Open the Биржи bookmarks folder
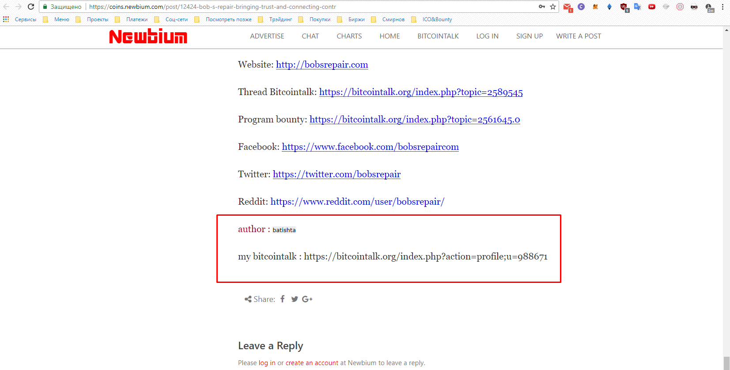This screenshot has height=370, width=730. click(351, 19)
